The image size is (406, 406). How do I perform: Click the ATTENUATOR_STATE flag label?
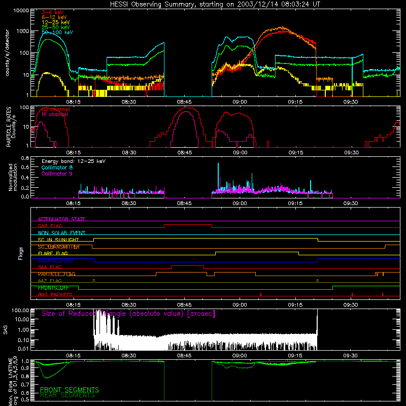point(61,219)
